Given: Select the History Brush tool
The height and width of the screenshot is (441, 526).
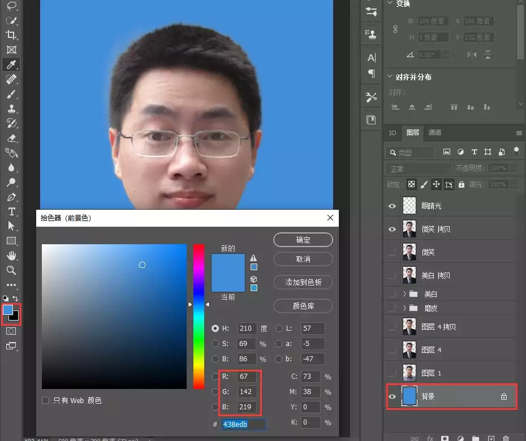Looking at the screenshot, I should coord(11,123).
